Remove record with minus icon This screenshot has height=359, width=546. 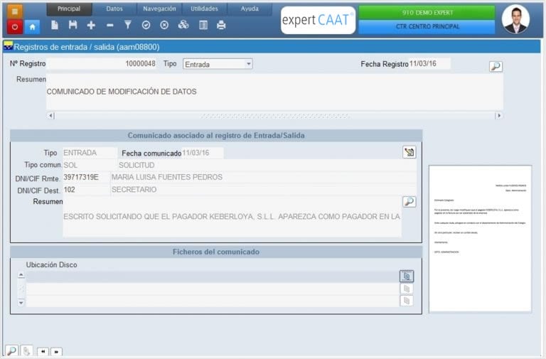[x=109, y=25]
